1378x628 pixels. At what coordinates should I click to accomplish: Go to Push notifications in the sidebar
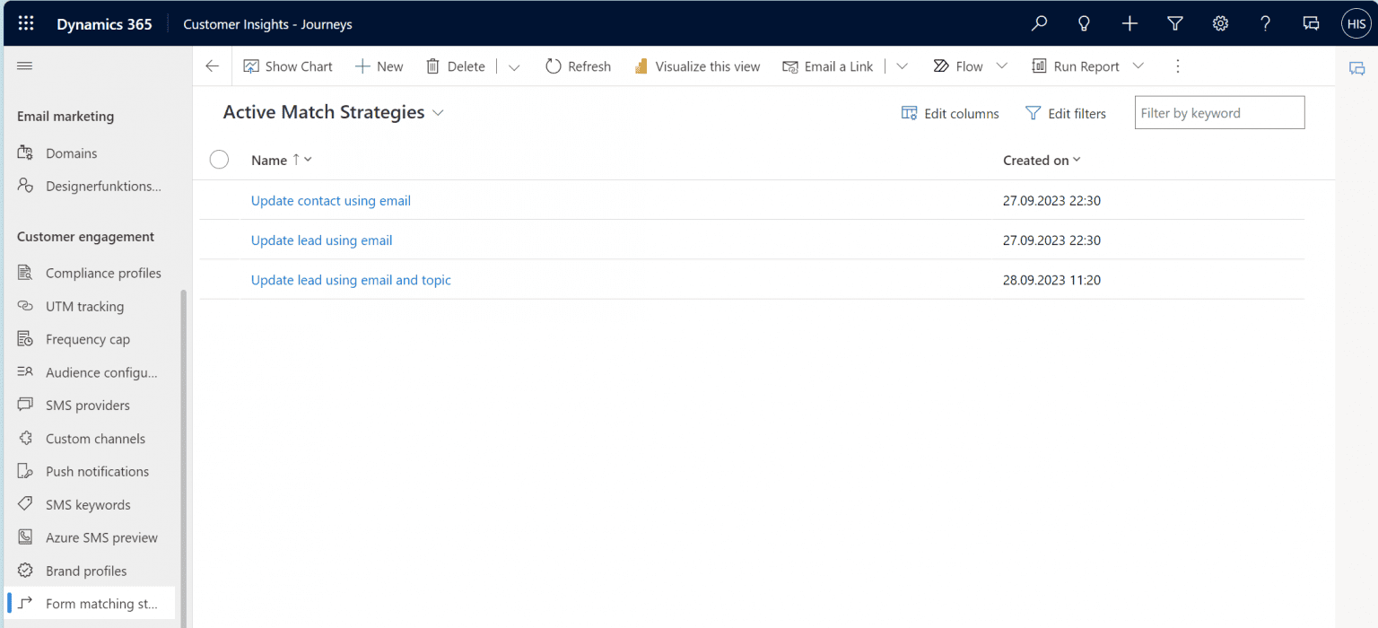pyautogui.click(x=98, y=471)
